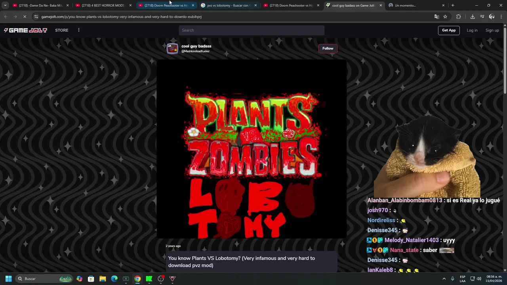Close the '4 BEST HORROR MODS' tab
The image size is (507, 285).
(130, 5)
